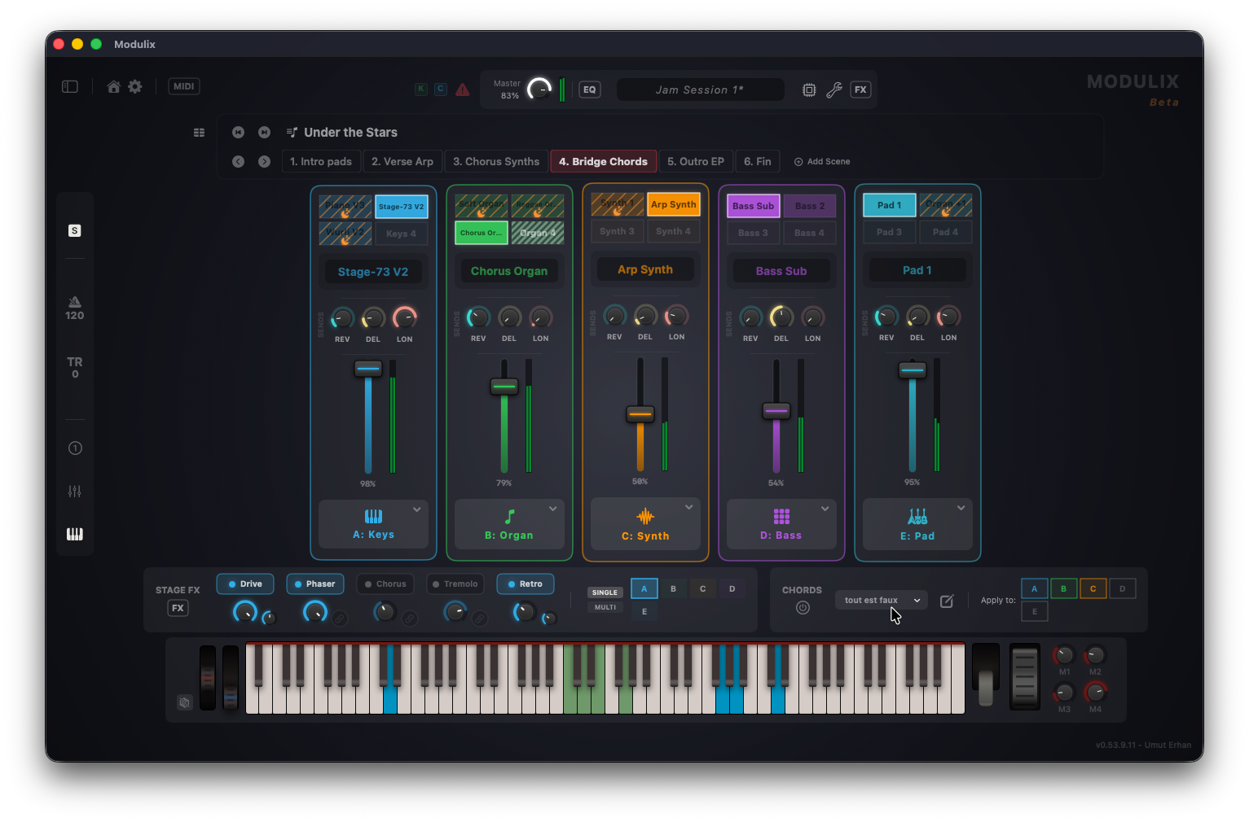
Task: Expand the D: Bass layer dropdown
Action: point(825,509)
